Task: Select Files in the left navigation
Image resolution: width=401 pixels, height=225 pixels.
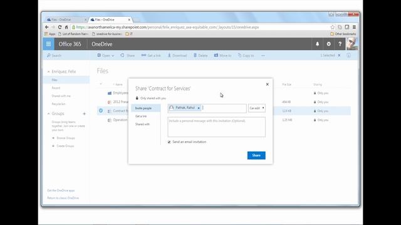Action: click(x=66, y=80)
